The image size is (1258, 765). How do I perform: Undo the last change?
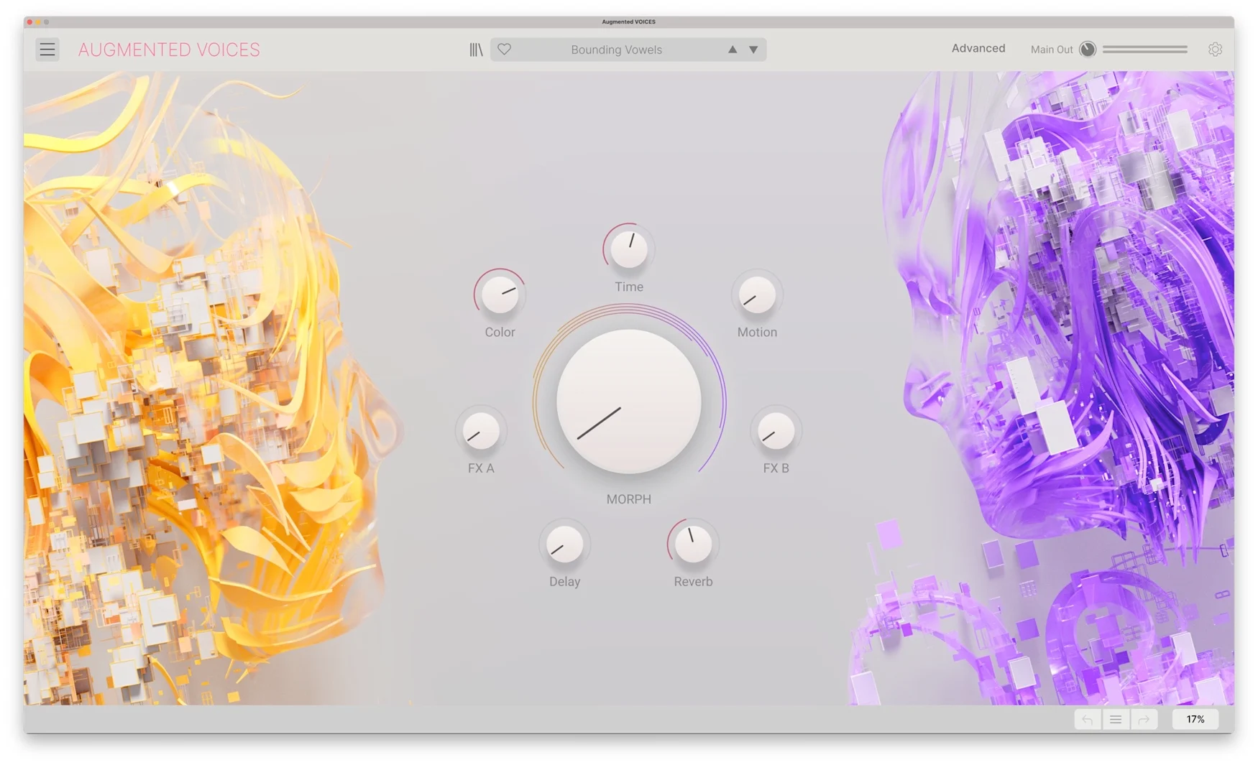[x=1088, y=719]
